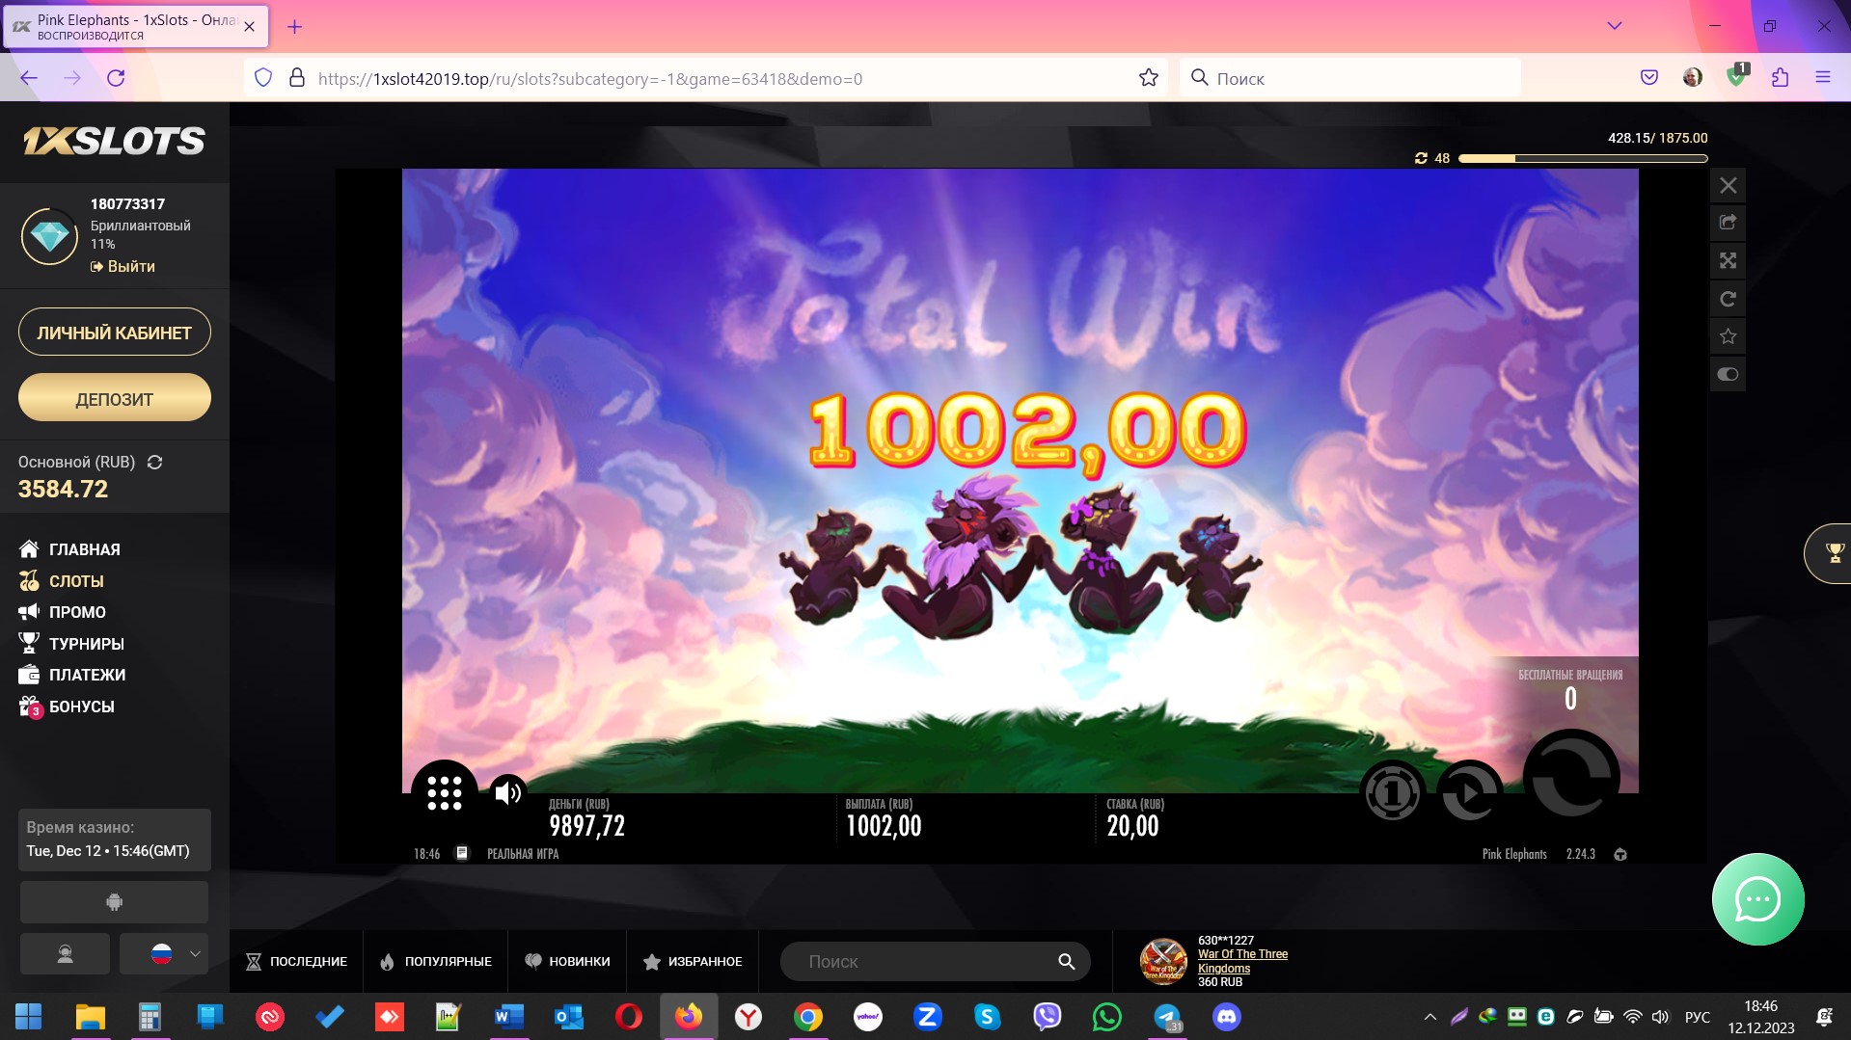Show ПОПУЛЯРНЫЕ games

click(x=435, y=962)
